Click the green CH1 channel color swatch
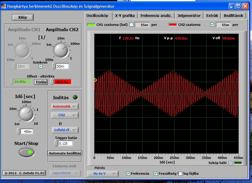This screenshot has height=183, width=252. click(91, 25)
